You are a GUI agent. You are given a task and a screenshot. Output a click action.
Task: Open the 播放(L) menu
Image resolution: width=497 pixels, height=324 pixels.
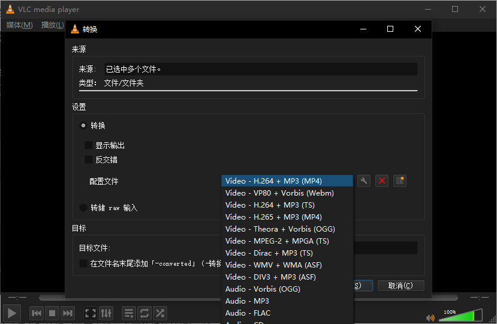coord(53,25)
